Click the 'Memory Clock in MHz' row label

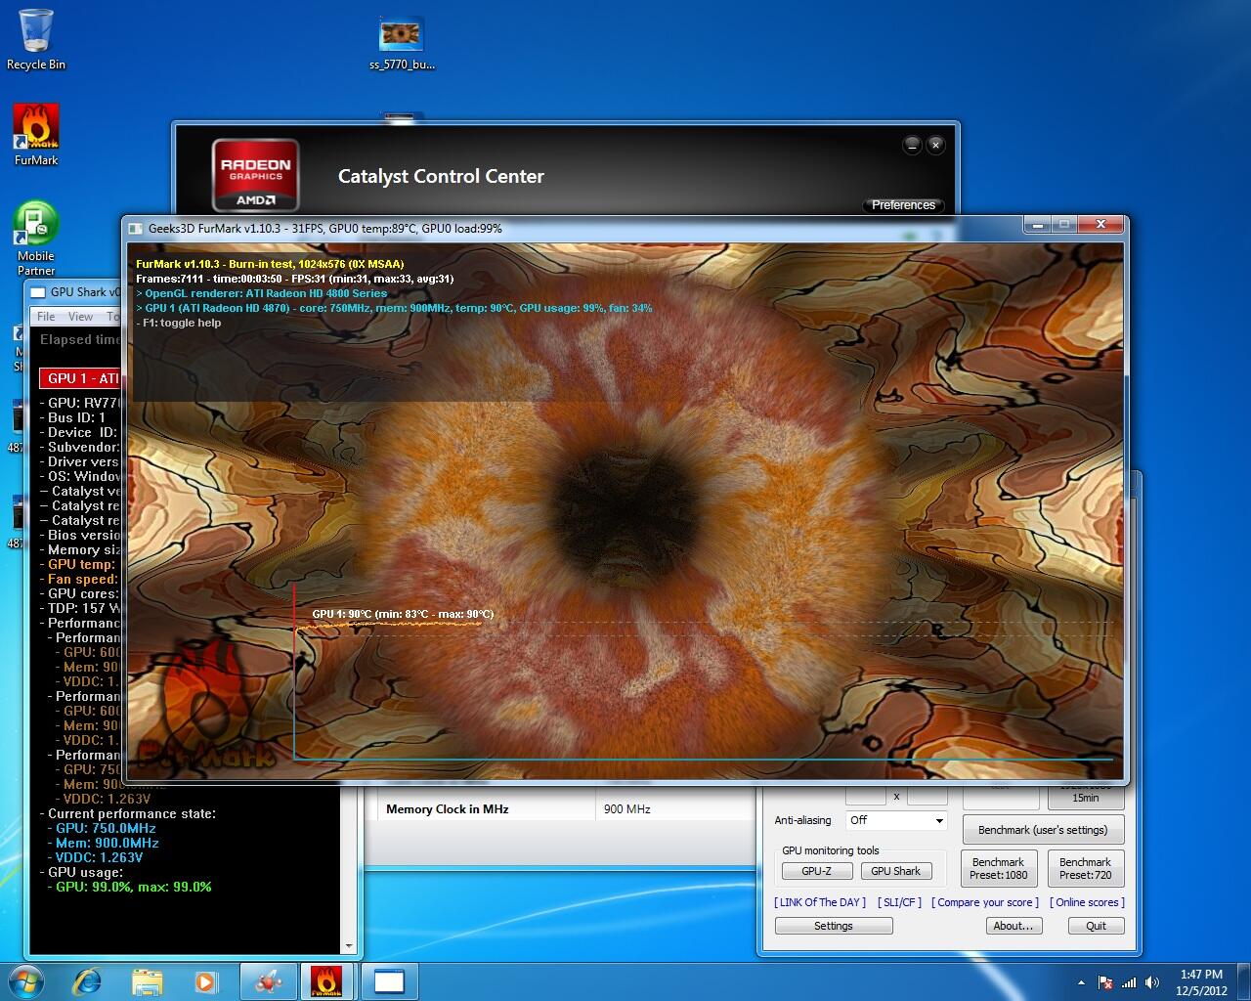point(448,809)
